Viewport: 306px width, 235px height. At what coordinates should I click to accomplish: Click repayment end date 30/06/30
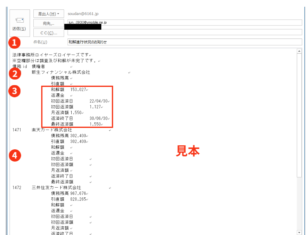tap(99, 118)
